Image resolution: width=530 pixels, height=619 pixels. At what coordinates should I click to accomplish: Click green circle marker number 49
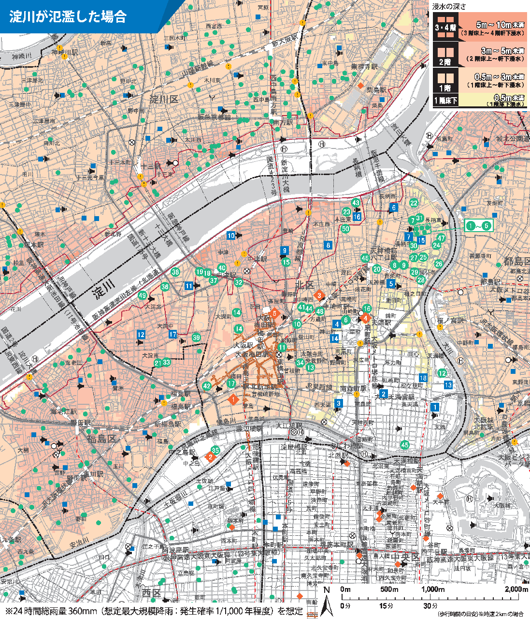(142, 295)
